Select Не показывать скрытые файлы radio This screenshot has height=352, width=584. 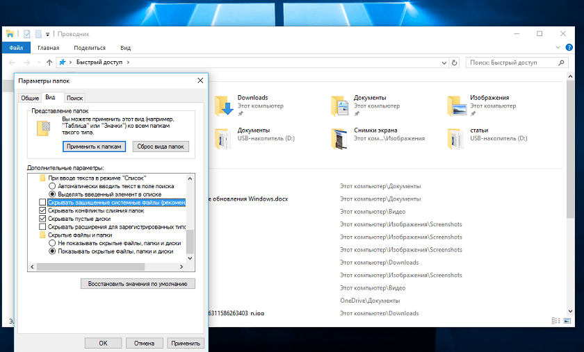[52, 243]
